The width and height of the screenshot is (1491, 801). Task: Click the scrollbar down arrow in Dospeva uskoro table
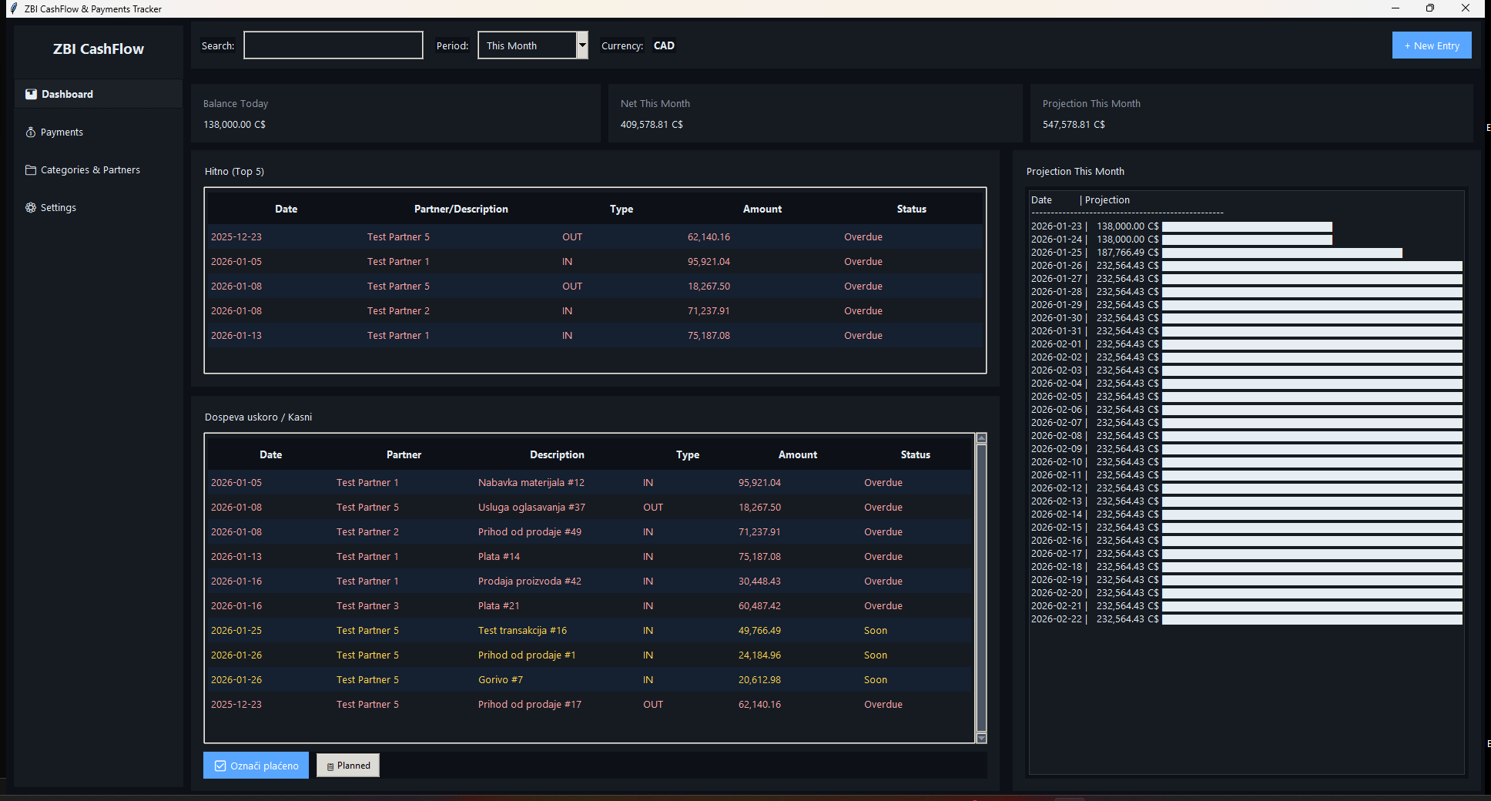[981, 738]
